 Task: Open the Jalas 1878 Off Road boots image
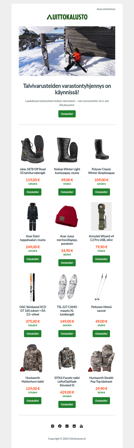[x=32, y=149]
